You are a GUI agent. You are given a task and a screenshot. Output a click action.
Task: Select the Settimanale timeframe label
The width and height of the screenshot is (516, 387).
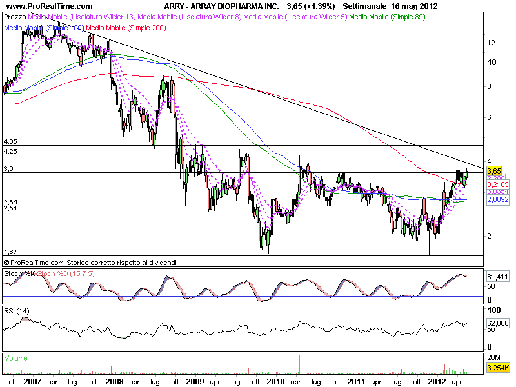click(364, 6)
